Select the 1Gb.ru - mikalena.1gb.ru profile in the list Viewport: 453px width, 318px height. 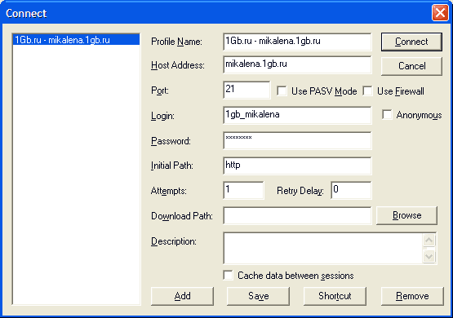76,40
